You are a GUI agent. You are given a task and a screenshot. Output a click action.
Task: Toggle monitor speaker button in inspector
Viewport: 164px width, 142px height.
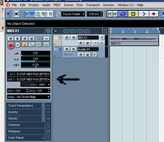coord(18,45)
